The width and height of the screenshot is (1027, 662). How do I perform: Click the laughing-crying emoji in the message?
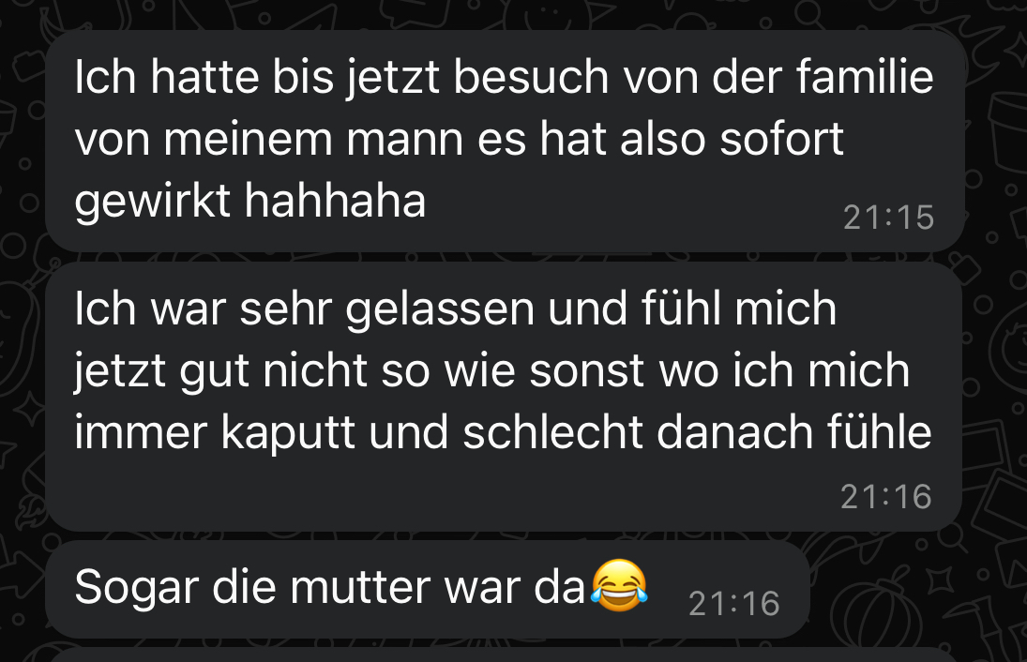[x=619, y=585]
